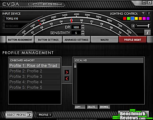Click the Browse button
The height and width of the screenshot is (120, 153).
tap(104, 107)
